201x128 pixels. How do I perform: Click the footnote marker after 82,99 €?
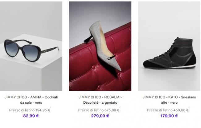point(39,113)
